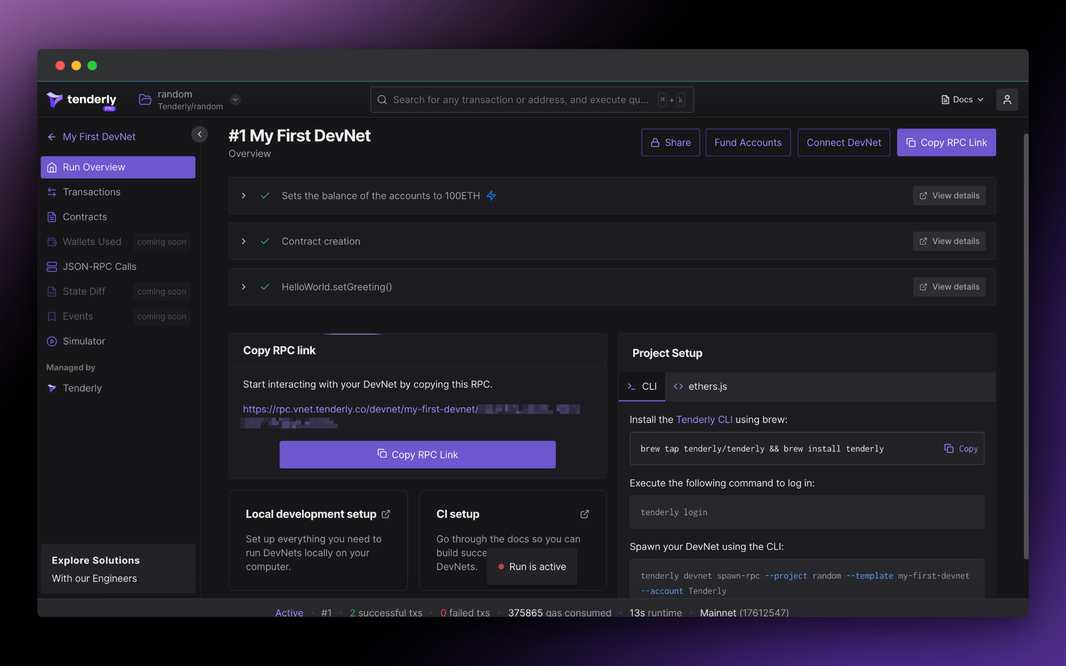Open the Tenderly CLI link

pos(704,419)
